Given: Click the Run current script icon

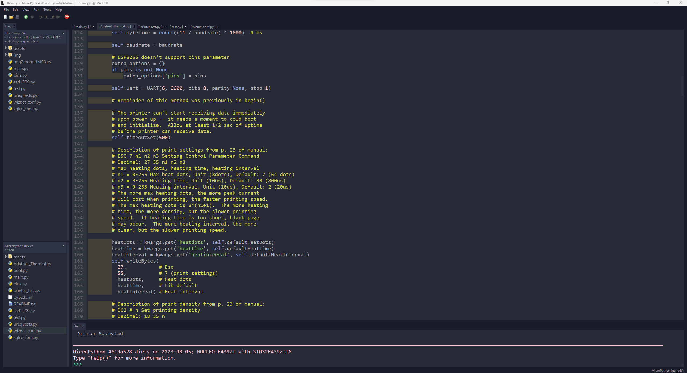Looking at the screenshot, I should pos(26,17).
